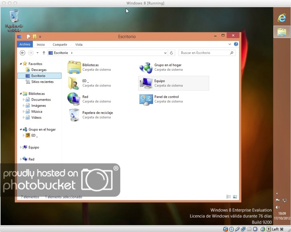Click the refresh button beside address bar
Viewport: 291px width, 232px height.
point(171,53)
